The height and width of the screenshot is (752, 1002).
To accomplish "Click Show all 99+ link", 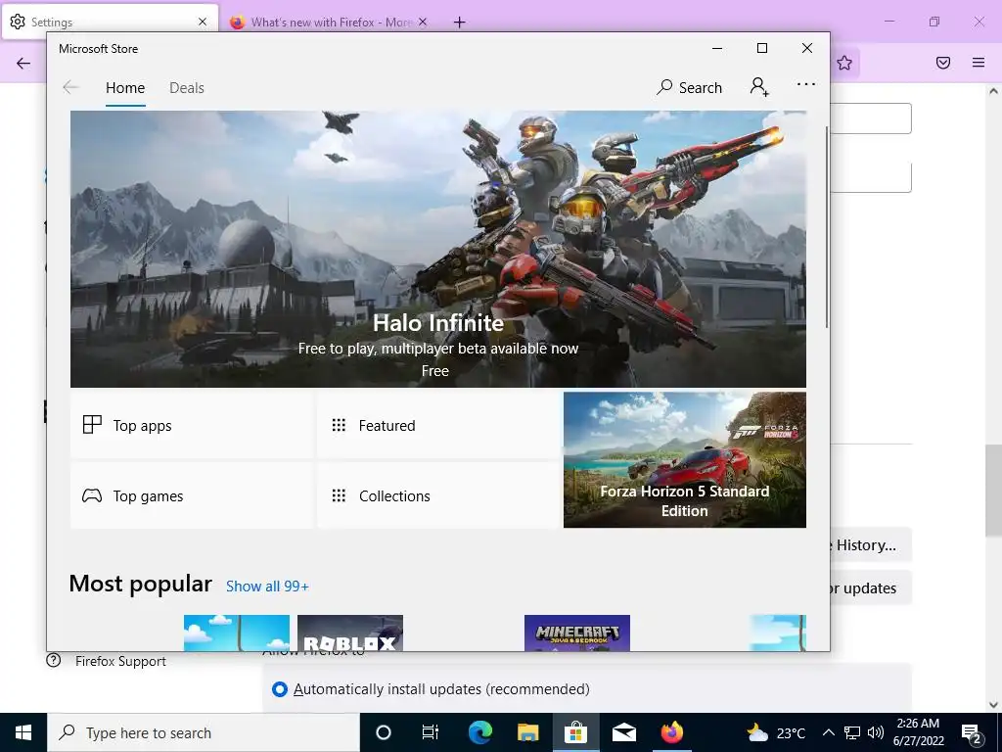I will [x=267, y=587].
